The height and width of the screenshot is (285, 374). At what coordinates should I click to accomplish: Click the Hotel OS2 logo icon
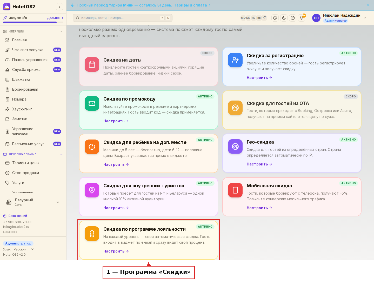(x=7, y=7)
